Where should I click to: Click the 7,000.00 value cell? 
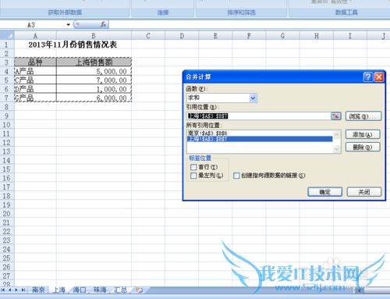click(x=94, y=80)
